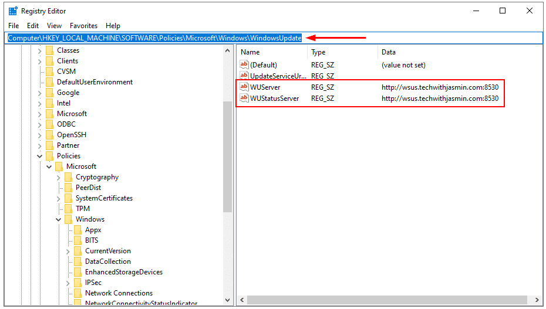Select the Network Connections tree key
546x309 pixels.
119,293
